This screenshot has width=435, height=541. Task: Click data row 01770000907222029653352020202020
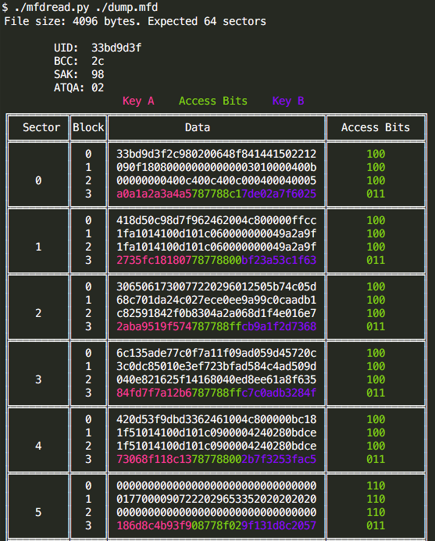tap(216, 499)
